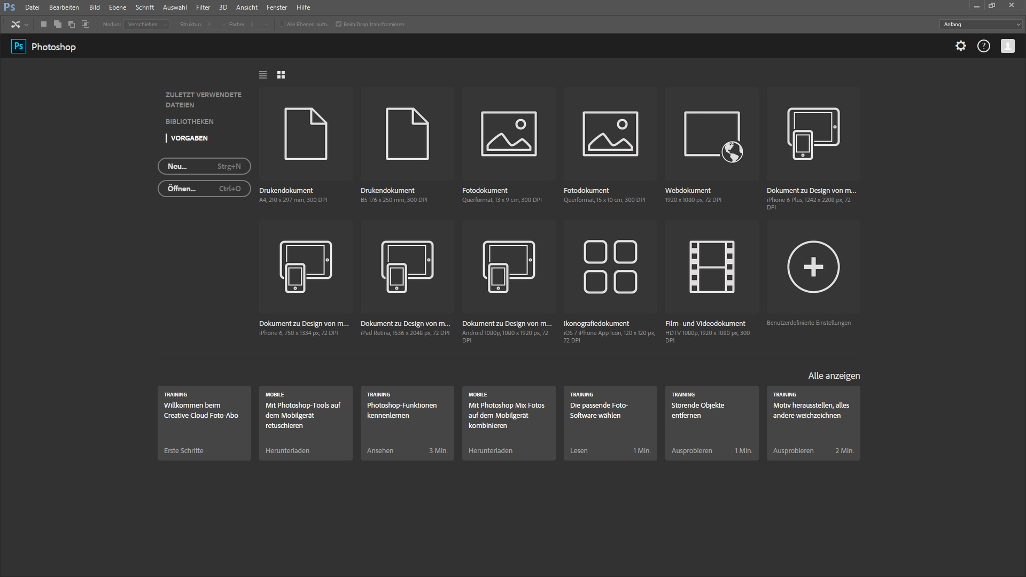1026x577 pixels.
Task: Open Die passende Foto-Software wählen card
Action: coord(610,423)
